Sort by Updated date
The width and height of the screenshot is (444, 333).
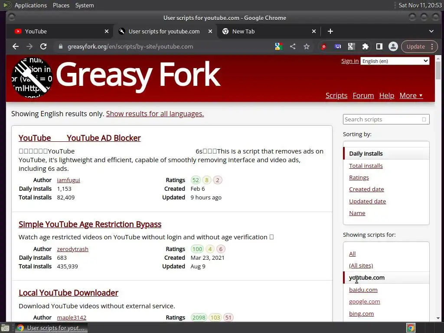pyautogui.click(x=368, y=201)
